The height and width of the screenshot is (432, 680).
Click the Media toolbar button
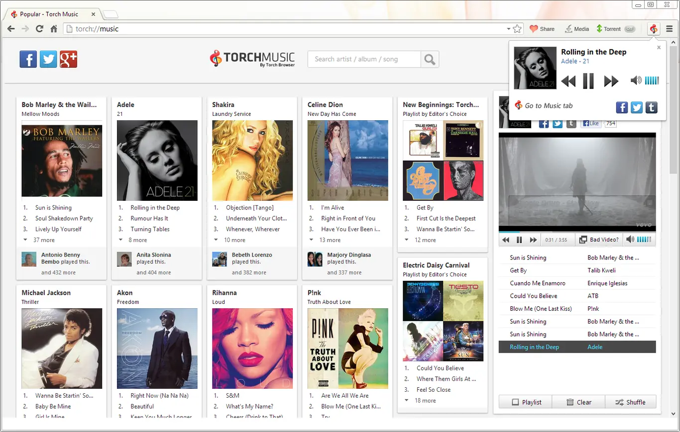coord(576,29)
